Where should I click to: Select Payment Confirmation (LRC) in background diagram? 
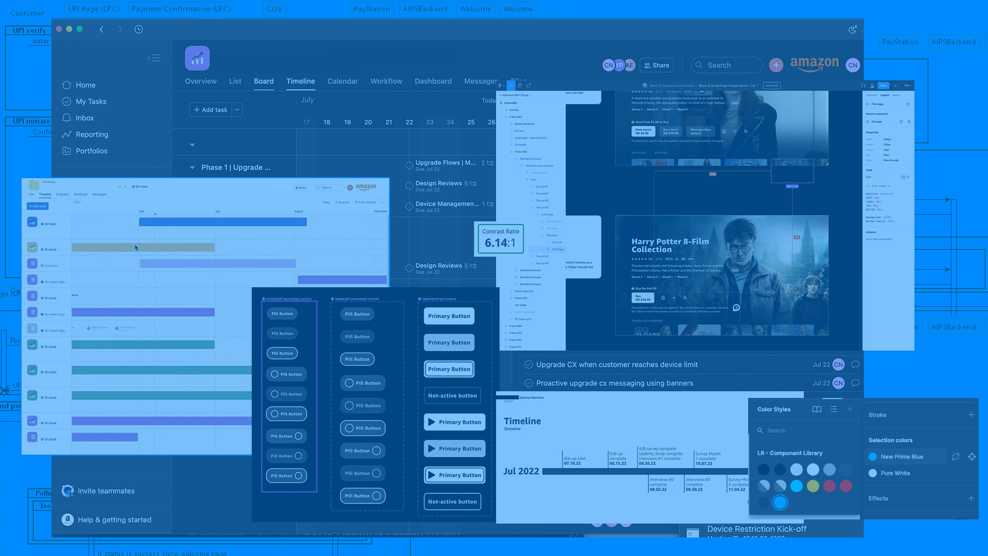tap(181, 9)
